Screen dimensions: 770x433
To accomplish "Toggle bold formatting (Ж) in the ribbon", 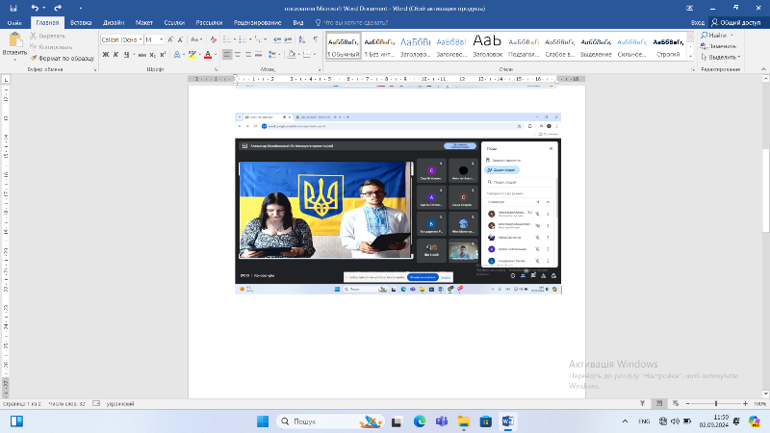I will click(104, 54).
